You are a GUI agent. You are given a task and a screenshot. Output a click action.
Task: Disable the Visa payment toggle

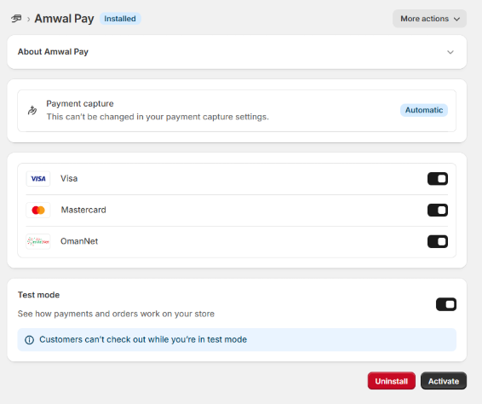point(438,179)
